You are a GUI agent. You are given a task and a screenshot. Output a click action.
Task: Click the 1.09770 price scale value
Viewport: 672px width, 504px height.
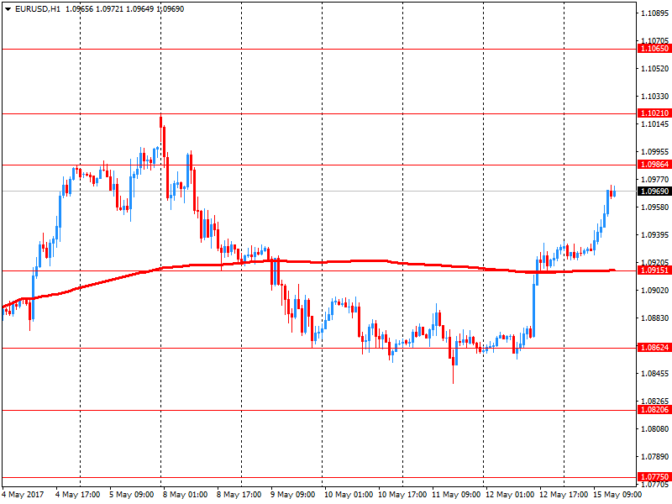coord(655,180)
